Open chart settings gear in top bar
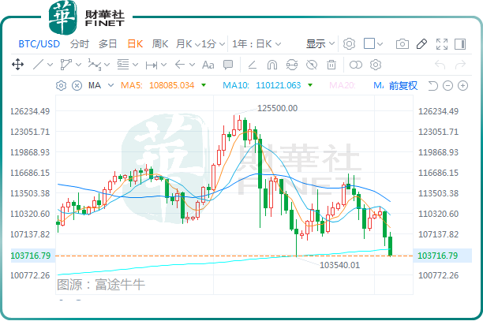The width and height of the screenshot is (483, 336). (350, 44)
